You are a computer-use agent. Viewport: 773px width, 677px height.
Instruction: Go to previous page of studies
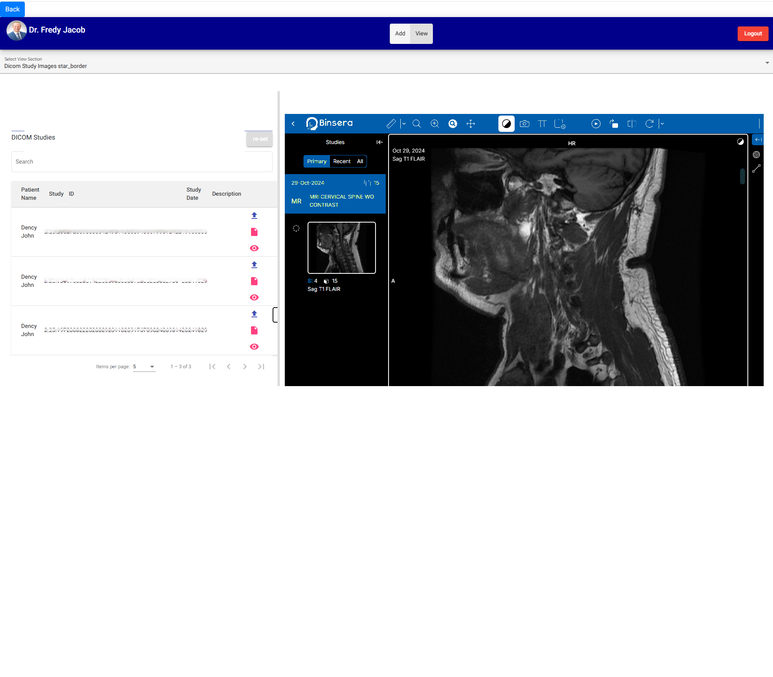tap(229, 367)
